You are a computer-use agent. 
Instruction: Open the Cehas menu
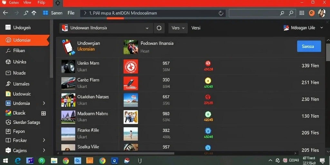coord(14,3)
